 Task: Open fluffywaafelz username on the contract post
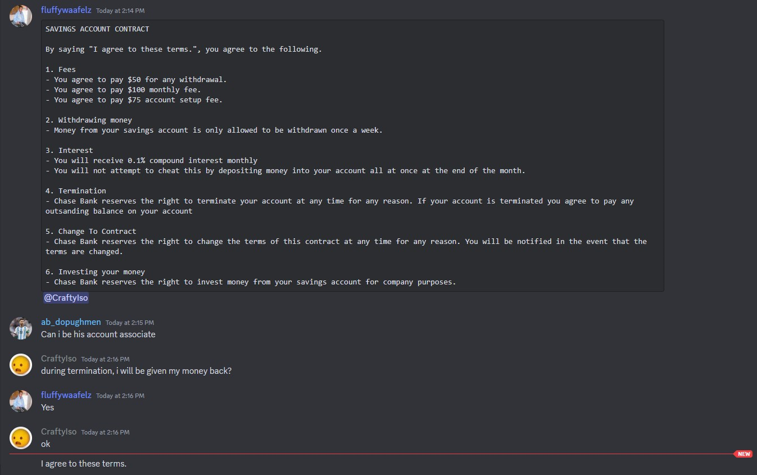pyautogui.click(x=66, y=10)
